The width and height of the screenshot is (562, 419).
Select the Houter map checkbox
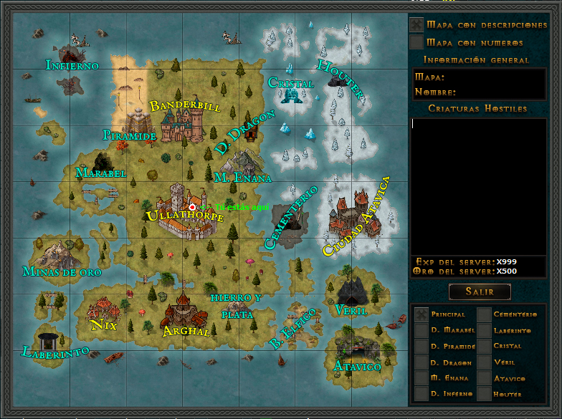[x=485, y=394]
